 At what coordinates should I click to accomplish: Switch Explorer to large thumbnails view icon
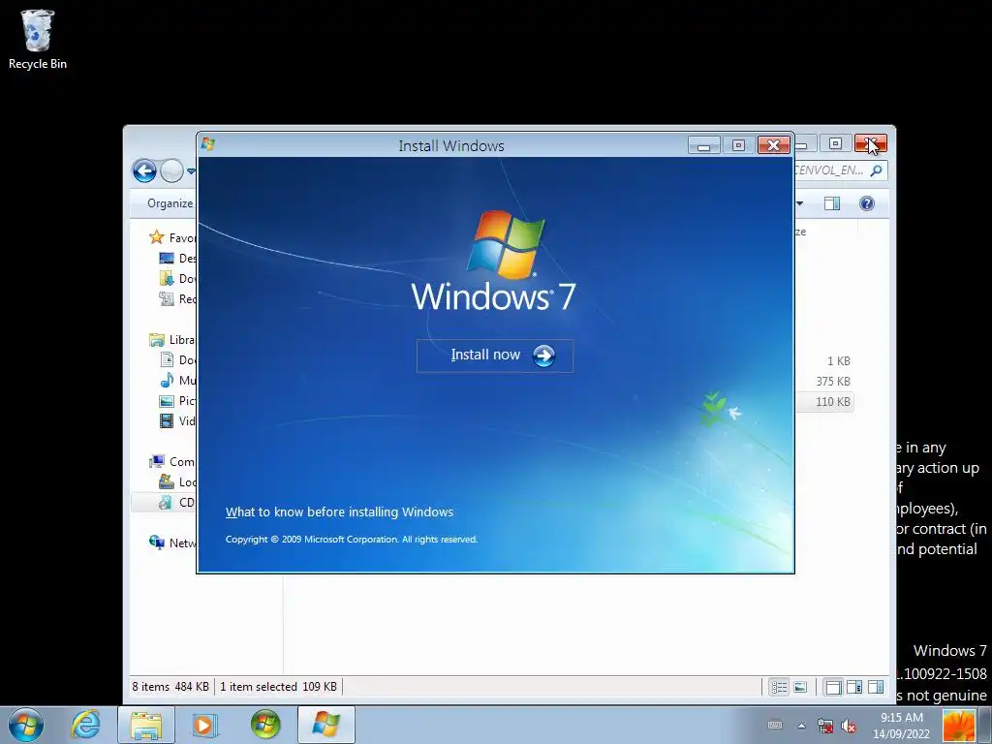pyautogui.click(x=800, y=687)
